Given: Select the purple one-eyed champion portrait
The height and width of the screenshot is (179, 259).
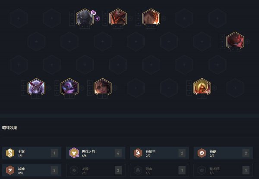Looking at the screenshot, I should pos(69,87).
